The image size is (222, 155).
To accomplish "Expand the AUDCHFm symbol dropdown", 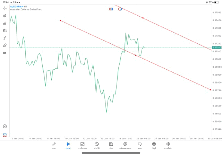I will point(17,7).
